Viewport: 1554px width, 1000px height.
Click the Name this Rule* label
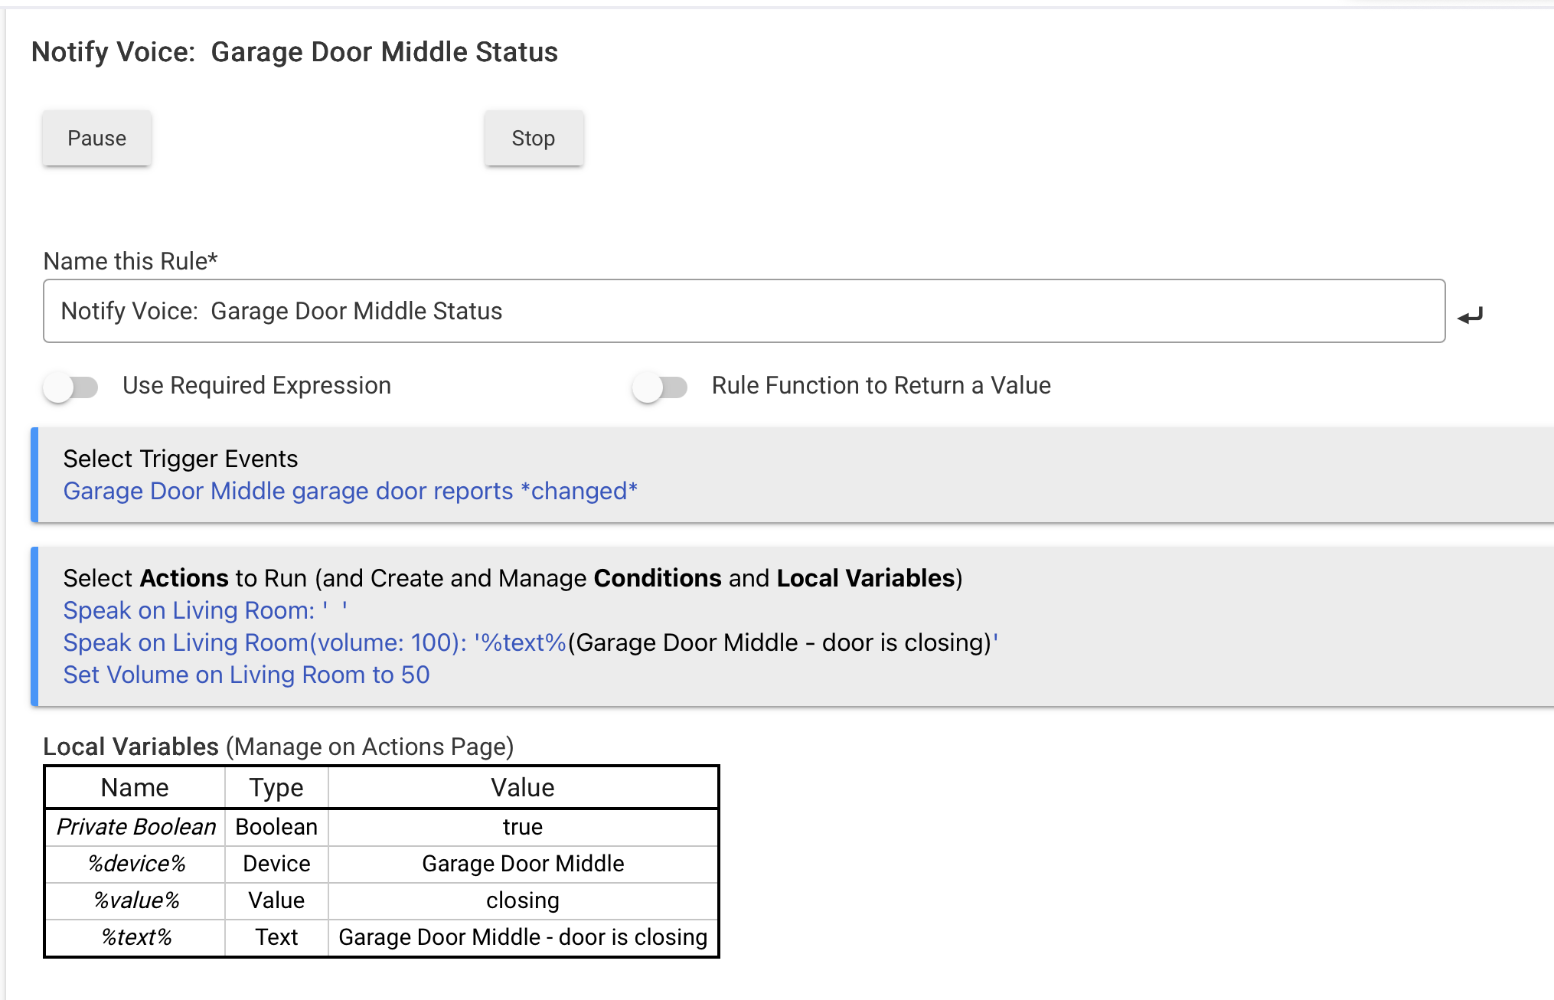(x=131, y=261)
